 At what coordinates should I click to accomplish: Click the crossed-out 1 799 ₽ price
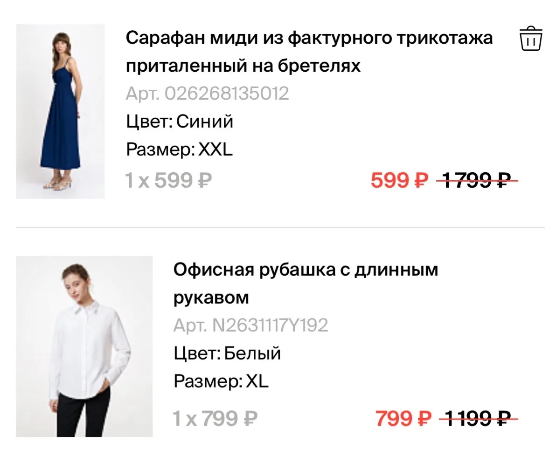pyautogui.click(x=477, y=180)
